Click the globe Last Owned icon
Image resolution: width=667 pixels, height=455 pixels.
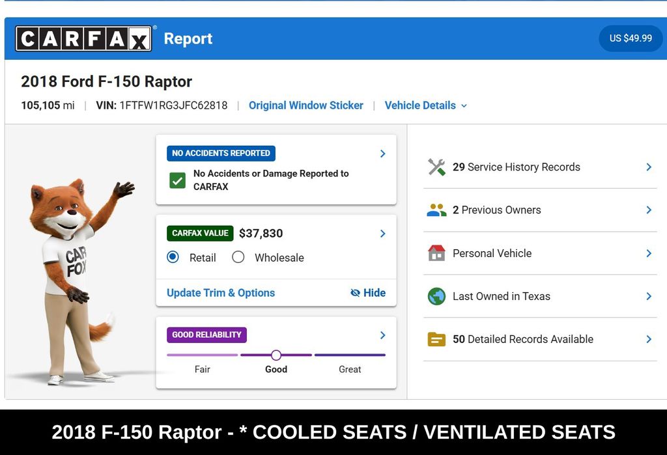436,296
